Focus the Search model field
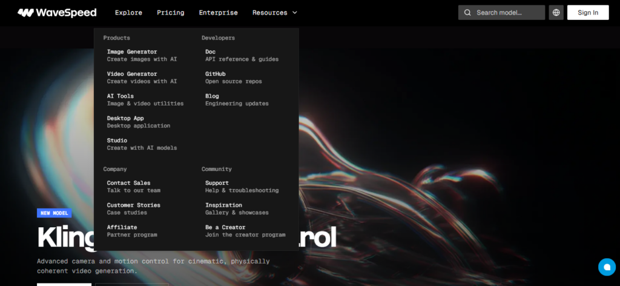The width and height of the screenshot is (620, 286). tap(501, 13)
